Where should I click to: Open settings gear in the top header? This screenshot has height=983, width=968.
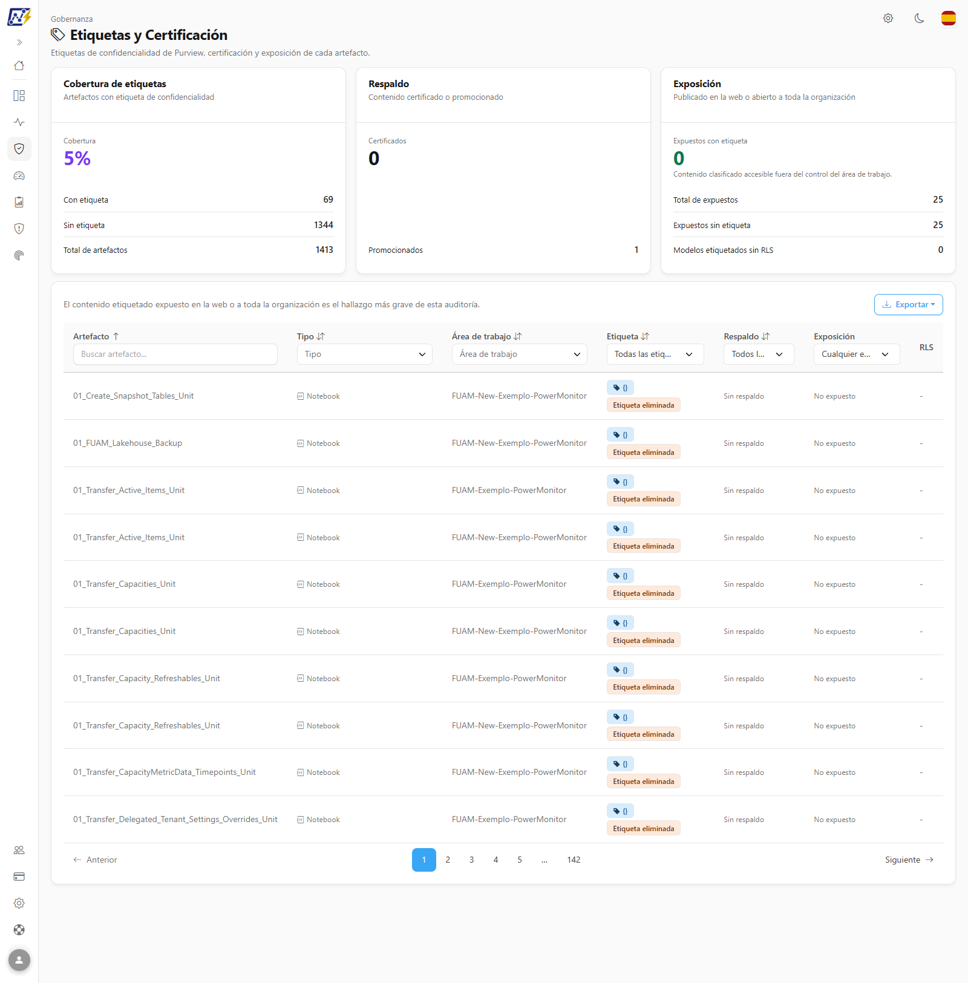[888, 18]
